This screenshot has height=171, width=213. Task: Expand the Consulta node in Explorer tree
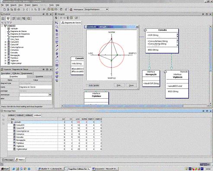coord(6,53)
